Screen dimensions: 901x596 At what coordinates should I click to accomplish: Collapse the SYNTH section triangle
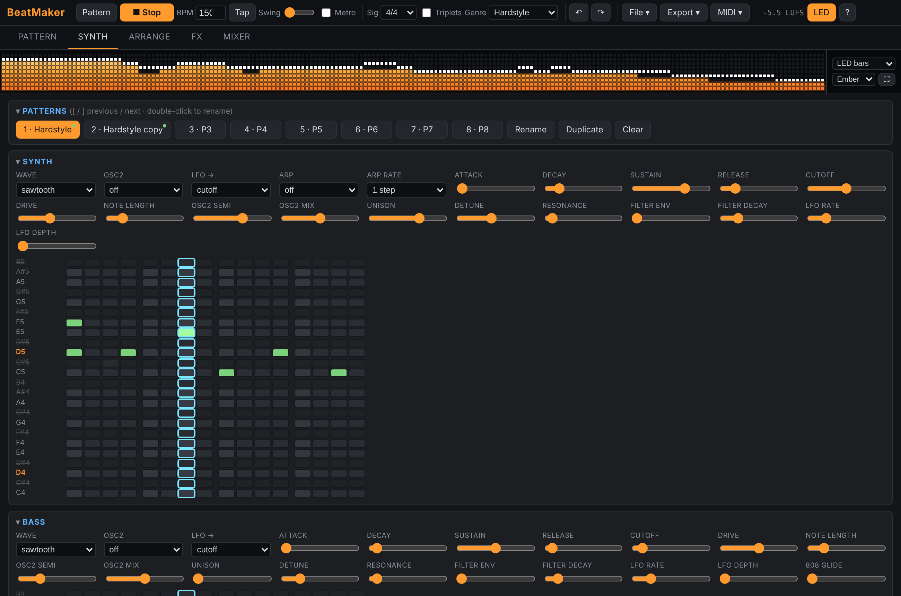coord(18,162)
